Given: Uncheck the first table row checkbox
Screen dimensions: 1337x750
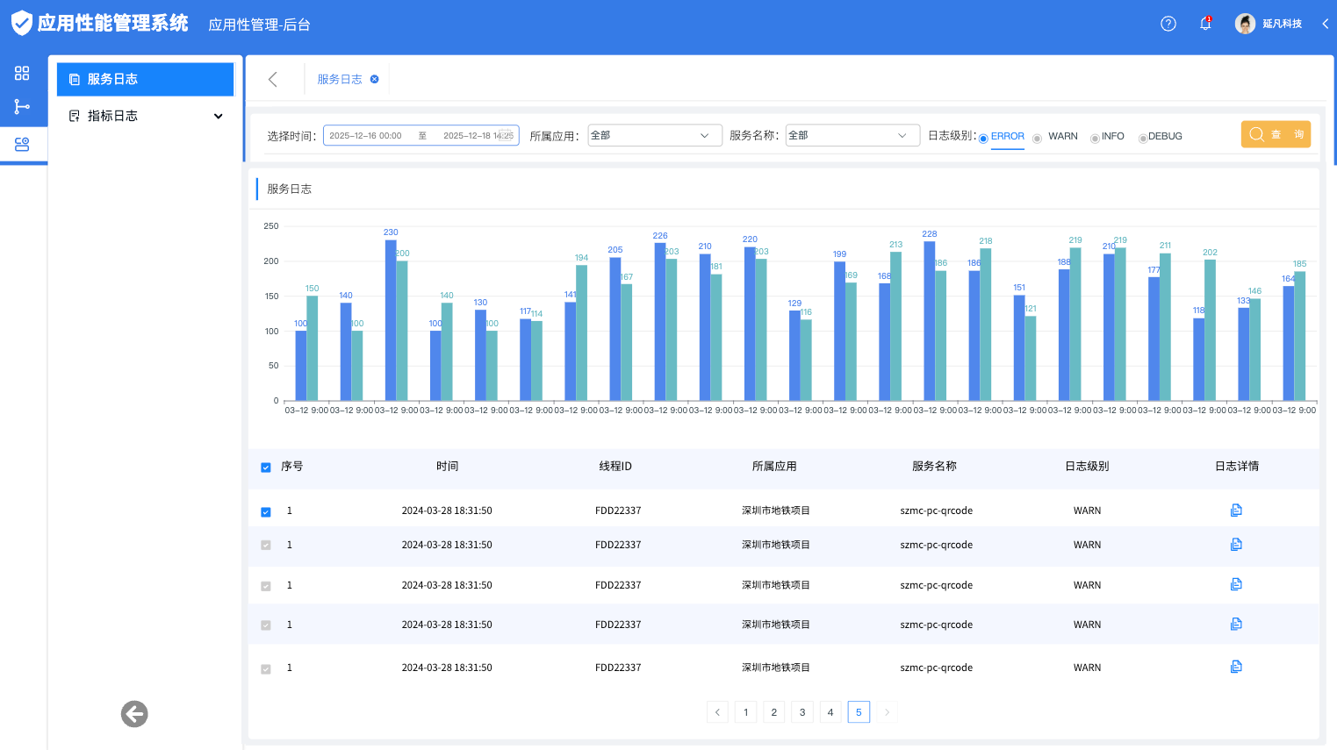Looking at the screenshot, I should (266, 512).
